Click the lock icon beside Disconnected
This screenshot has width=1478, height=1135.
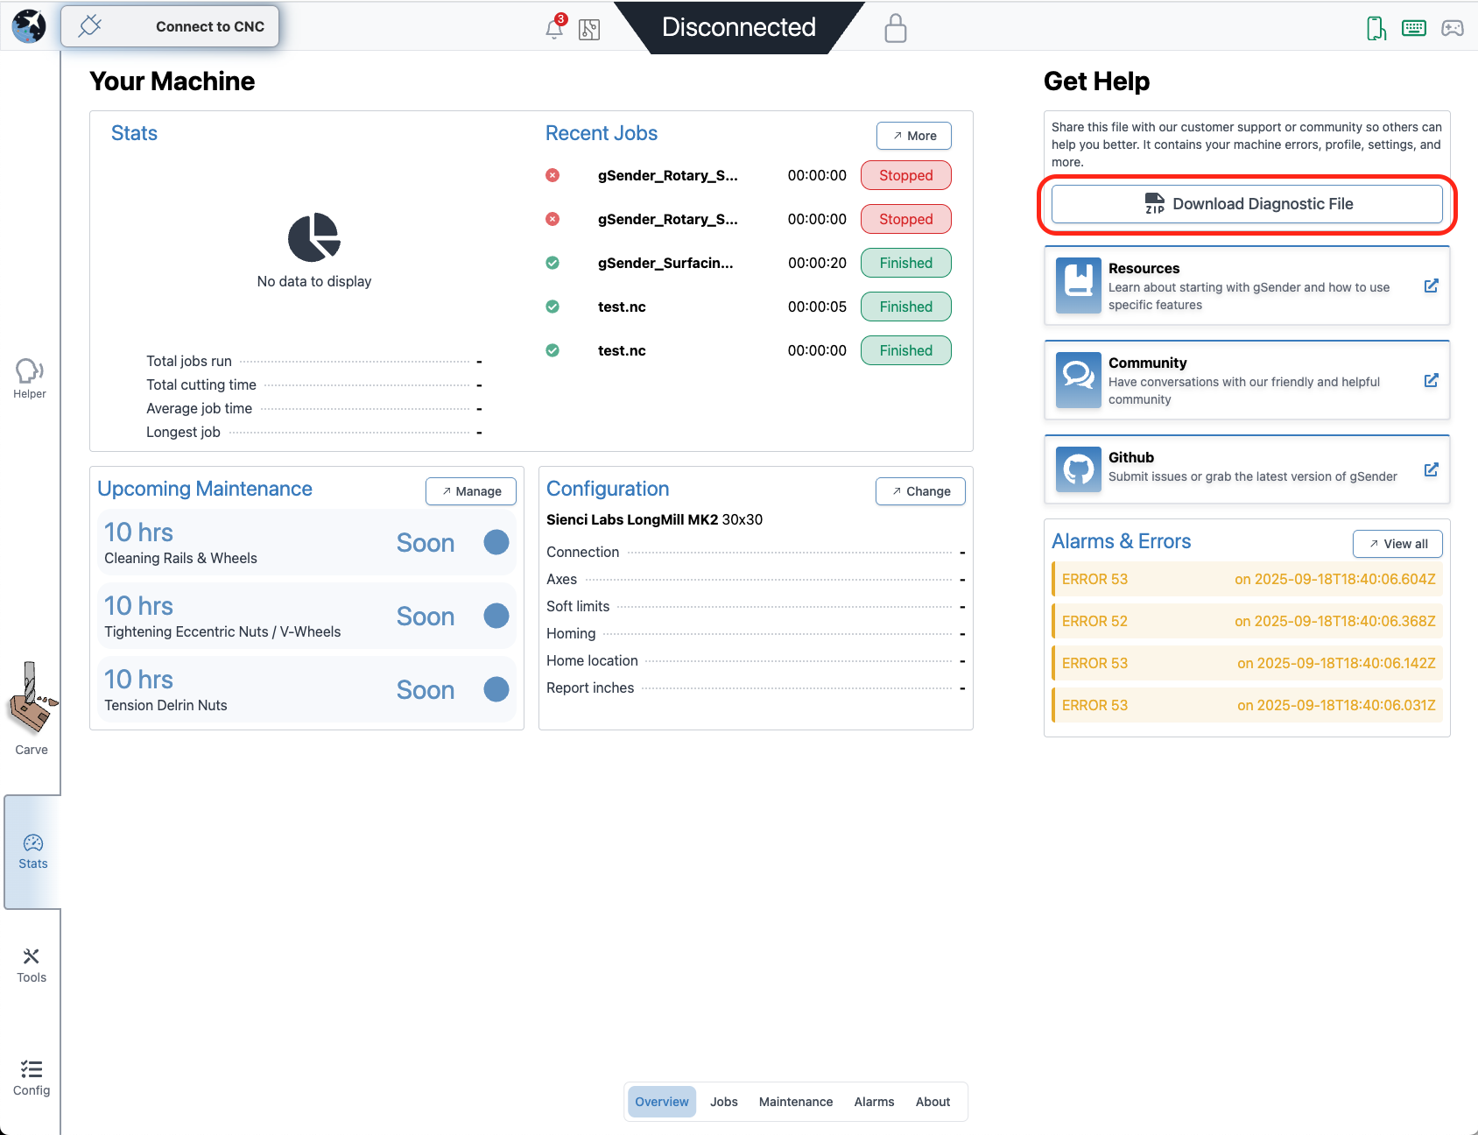[x=895, y=28]
